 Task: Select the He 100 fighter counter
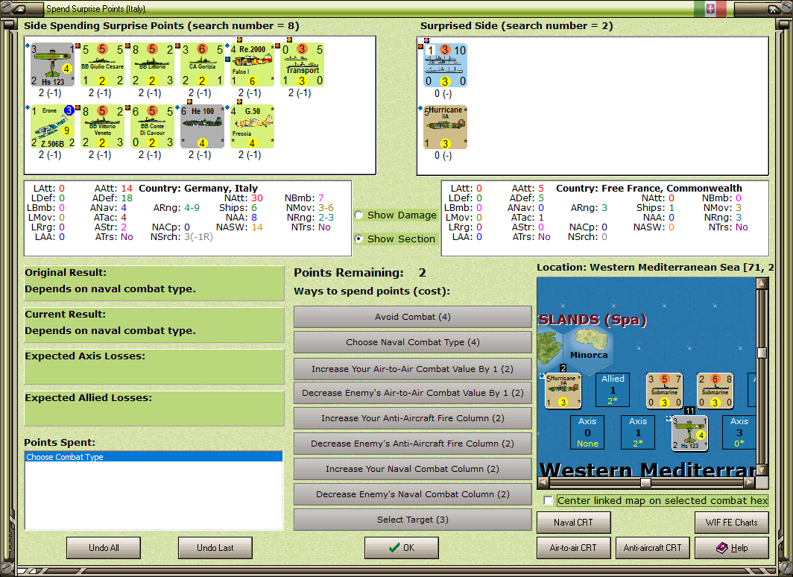(202, 127)
